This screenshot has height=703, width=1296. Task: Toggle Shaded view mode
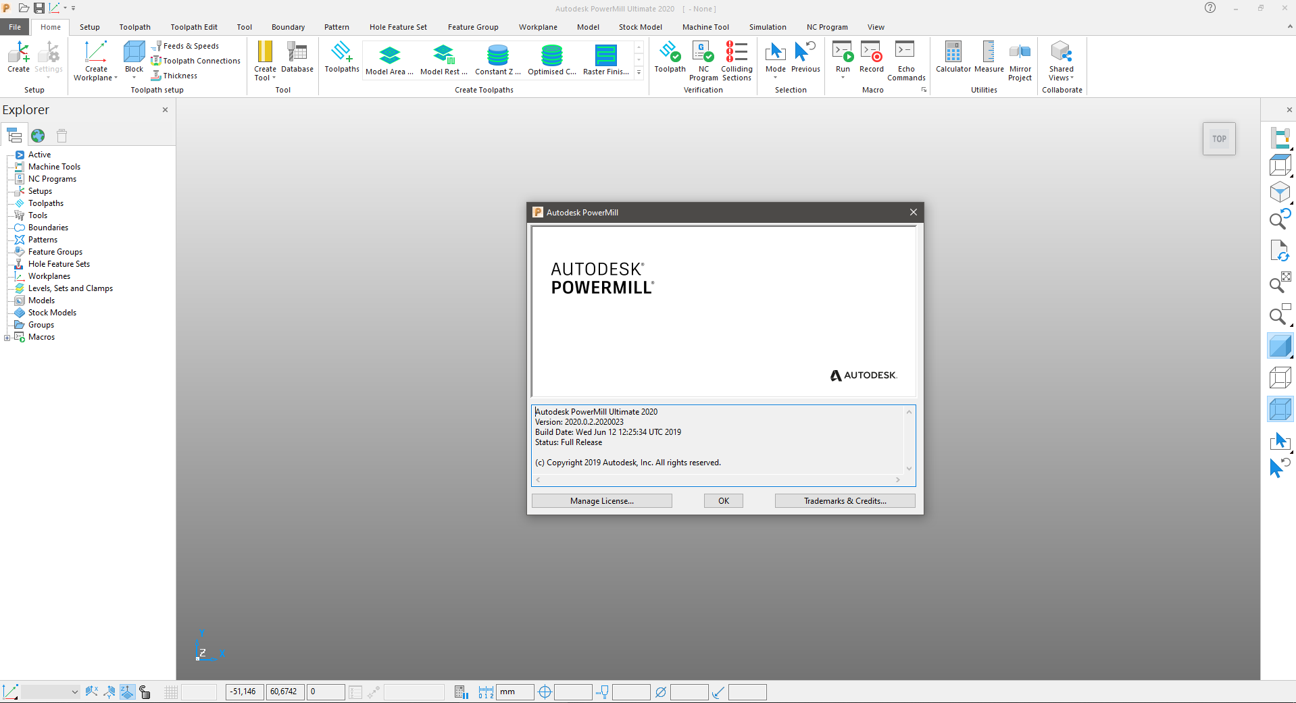[x=1280, y=346]
